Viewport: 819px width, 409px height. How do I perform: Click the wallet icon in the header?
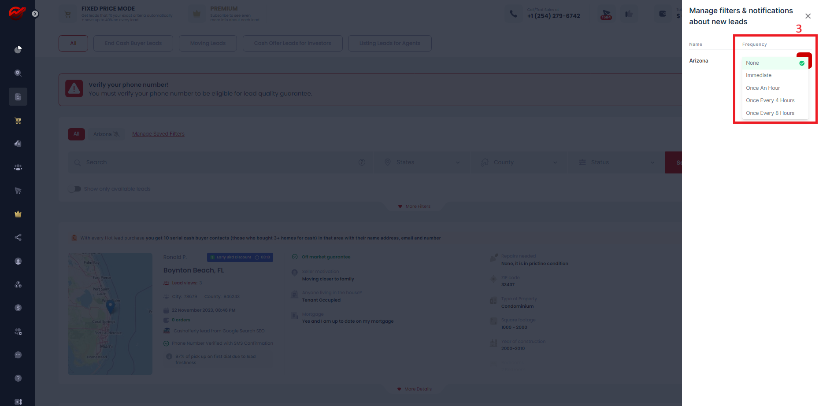[x=662, y=14]
